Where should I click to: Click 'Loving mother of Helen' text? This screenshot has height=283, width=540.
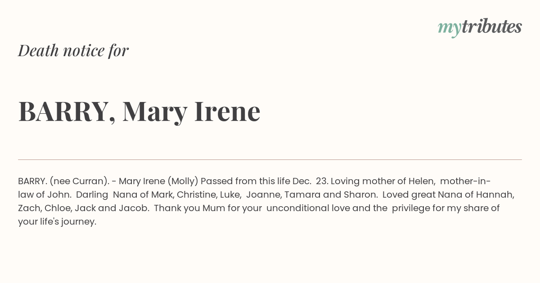(x=383, y=181)
